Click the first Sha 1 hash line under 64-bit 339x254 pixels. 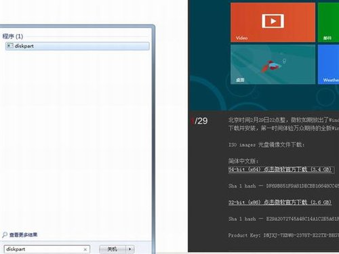coord(283,186)
